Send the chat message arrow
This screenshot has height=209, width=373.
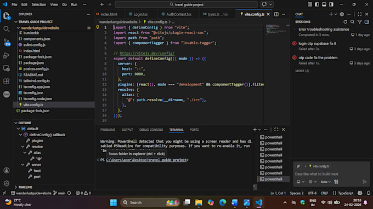365,182
